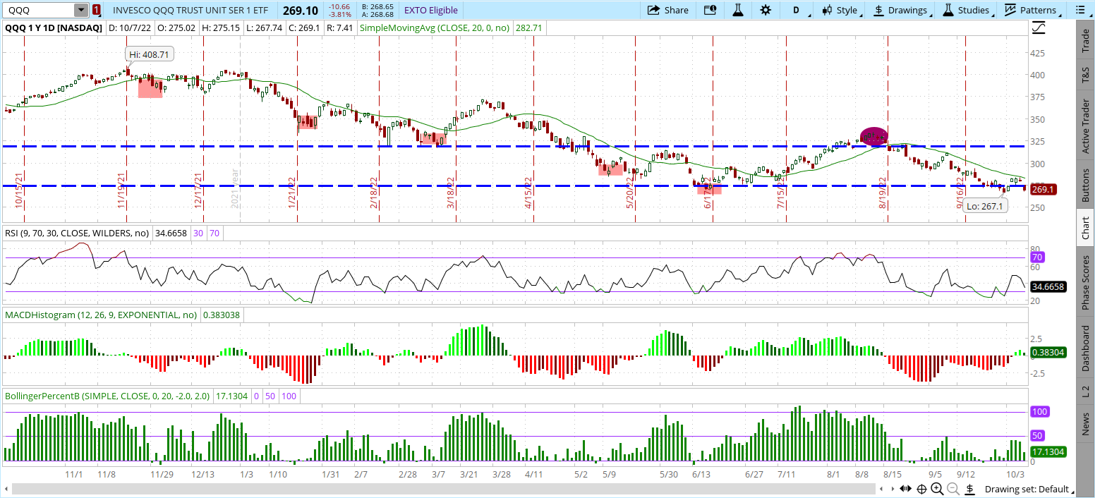
Task: Open the Active Trader side tab
Action: pyautogui.click(x=1086, y=127)
